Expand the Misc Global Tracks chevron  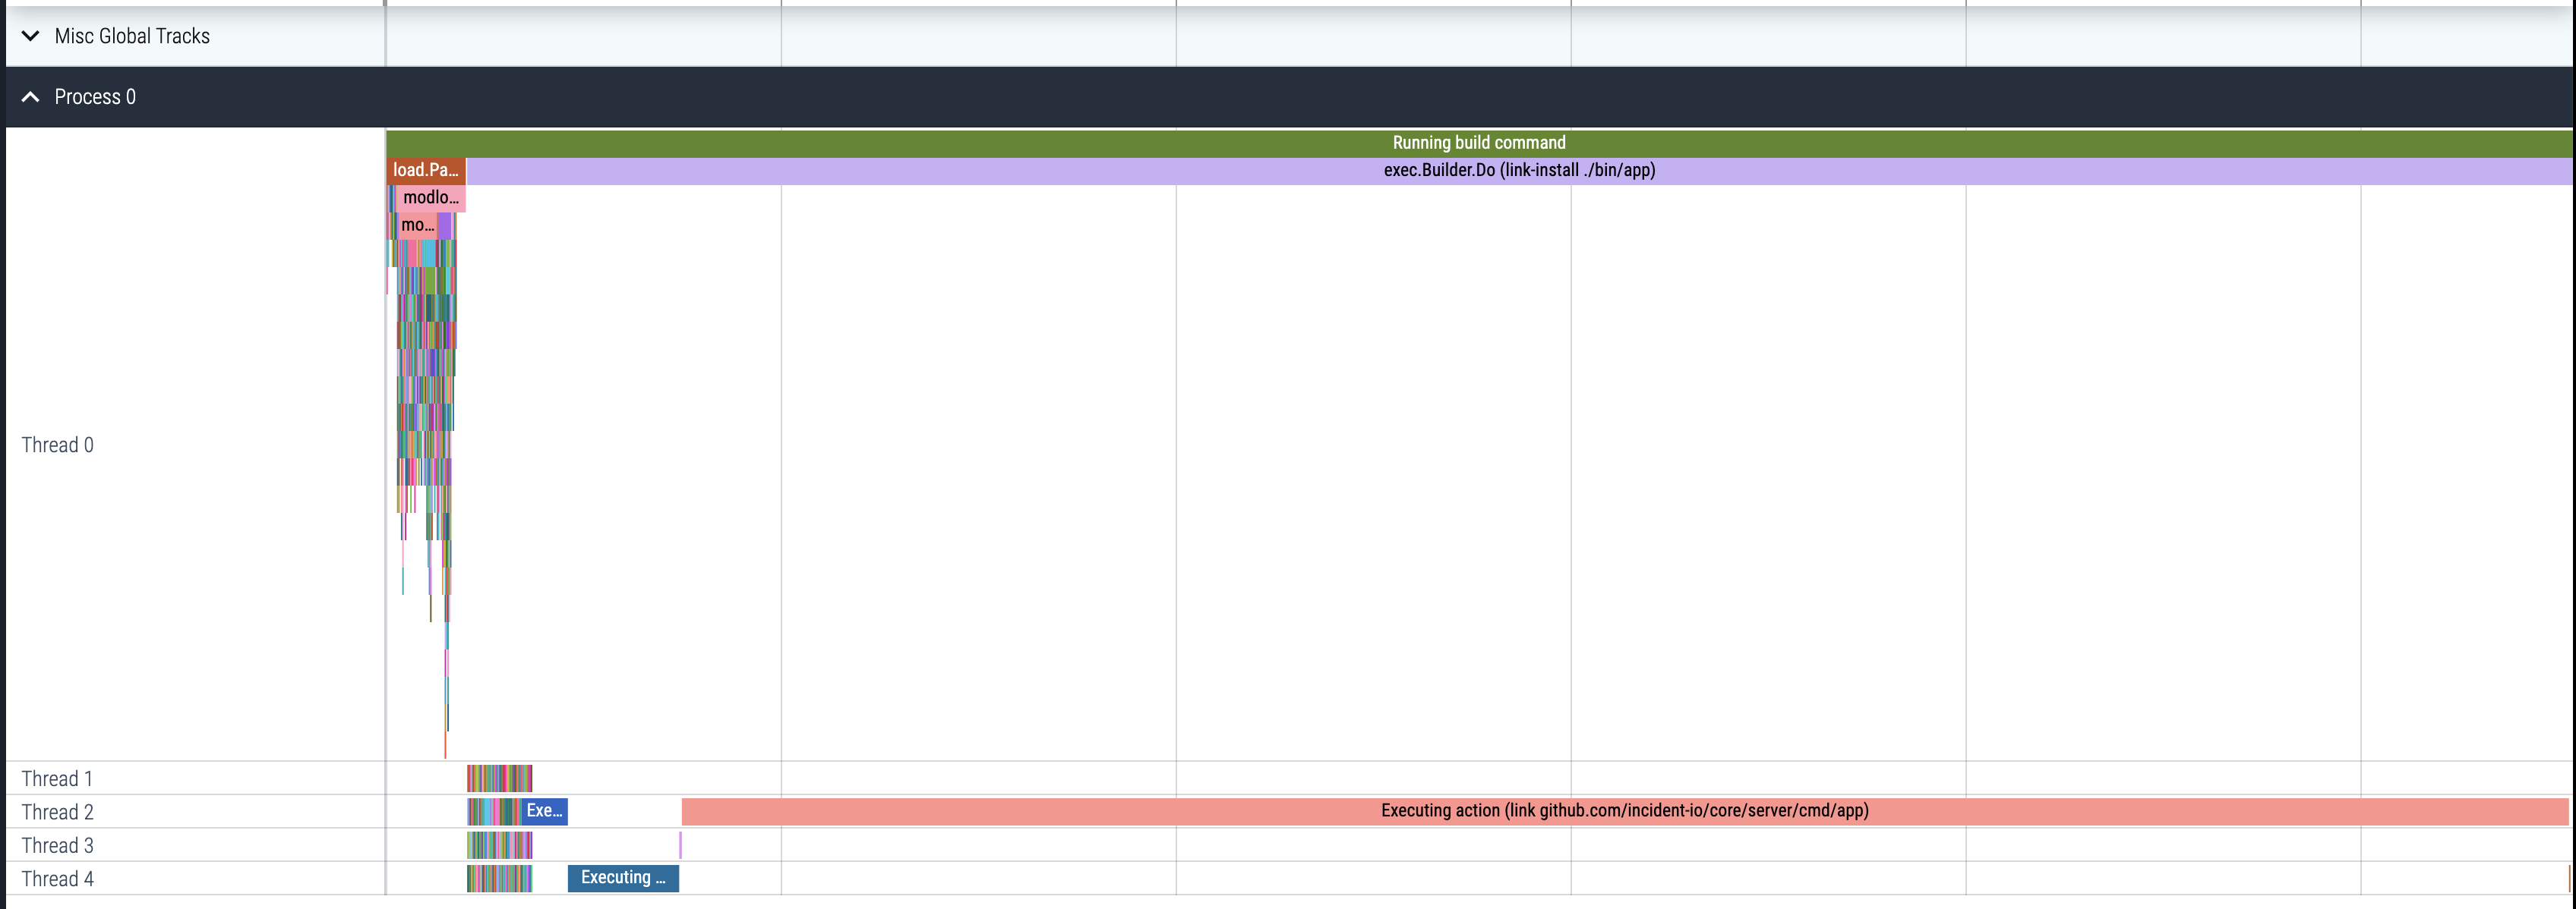tap(31, 36)
